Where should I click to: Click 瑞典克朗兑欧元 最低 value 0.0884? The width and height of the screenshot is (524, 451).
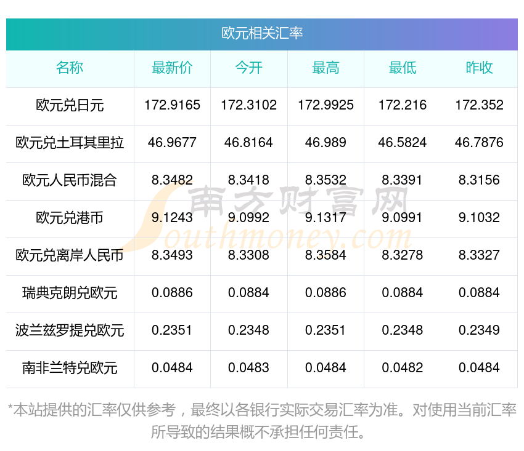403,292
